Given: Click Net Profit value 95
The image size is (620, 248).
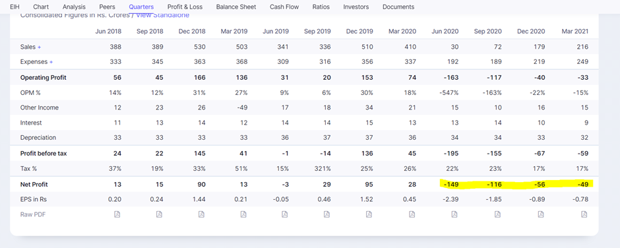Looking at the screenshot, I should click(369, 184).
